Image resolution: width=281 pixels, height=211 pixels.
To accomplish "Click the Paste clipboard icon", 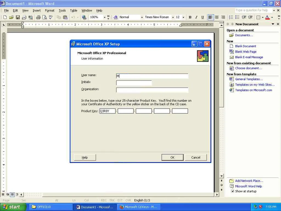I will (65, 17).
